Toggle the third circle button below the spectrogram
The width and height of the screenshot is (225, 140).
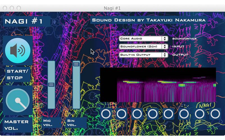click(x=137, y=114)
